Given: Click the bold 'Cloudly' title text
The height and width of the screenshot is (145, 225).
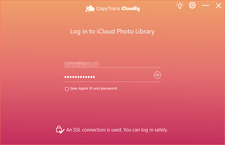Looking at the screenshot, I should click(x=131, y=9).
